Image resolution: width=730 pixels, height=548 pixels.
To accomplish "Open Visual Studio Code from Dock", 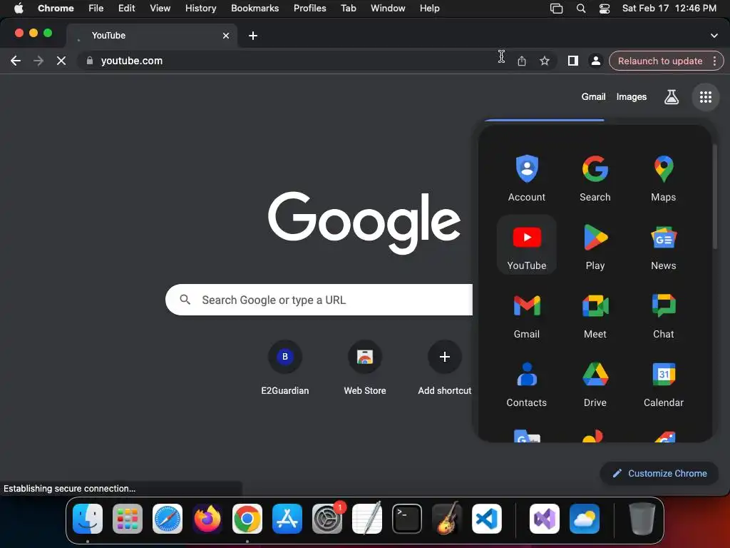I will pos(486,519).
